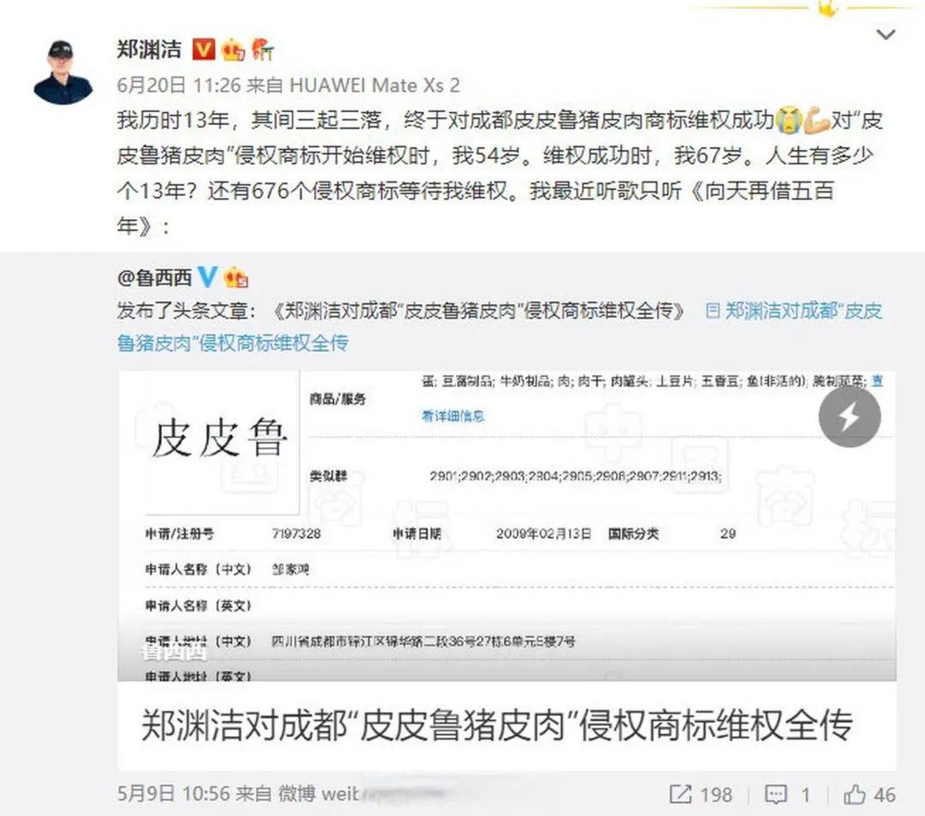Click the crown badge beside 鲁西西

236,277
